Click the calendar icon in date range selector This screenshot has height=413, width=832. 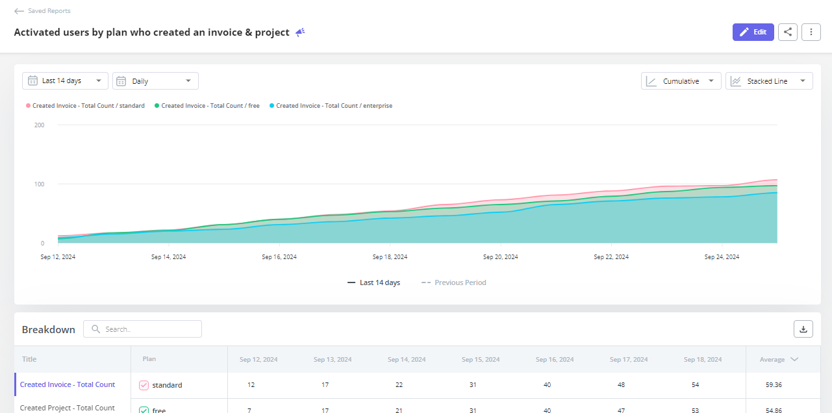32,81
